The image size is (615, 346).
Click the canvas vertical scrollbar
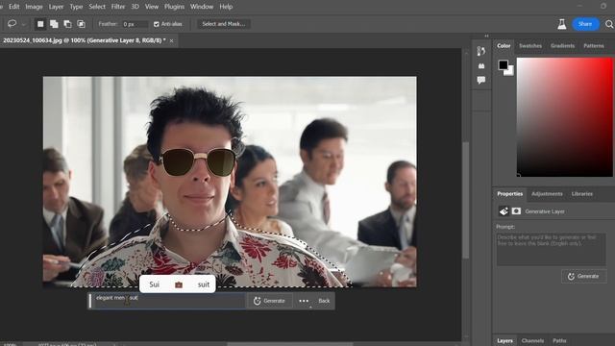[465, 200]
